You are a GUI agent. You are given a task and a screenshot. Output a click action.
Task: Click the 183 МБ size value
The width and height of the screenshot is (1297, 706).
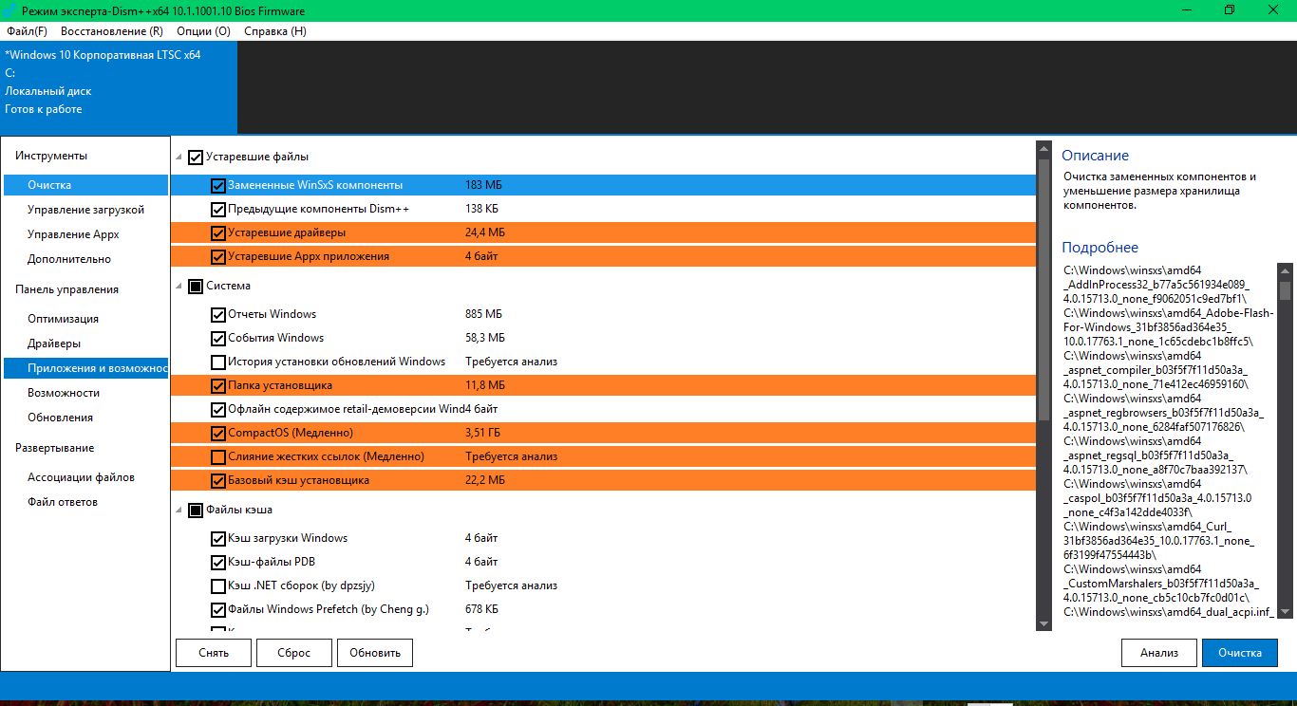tap(483, 185)
